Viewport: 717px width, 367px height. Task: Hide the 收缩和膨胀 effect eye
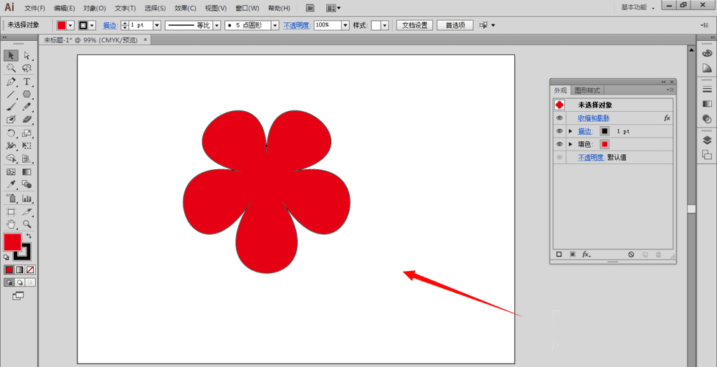560,118
